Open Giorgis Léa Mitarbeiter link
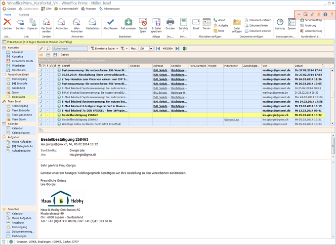Screen dimensions: 336x245 pos(231,120)
